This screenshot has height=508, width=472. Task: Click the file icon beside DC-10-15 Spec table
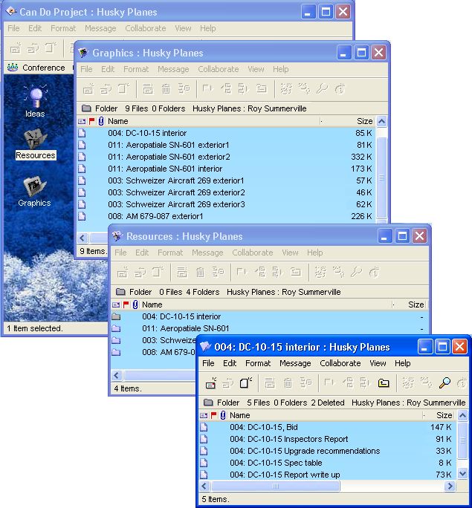pos(204,463)
